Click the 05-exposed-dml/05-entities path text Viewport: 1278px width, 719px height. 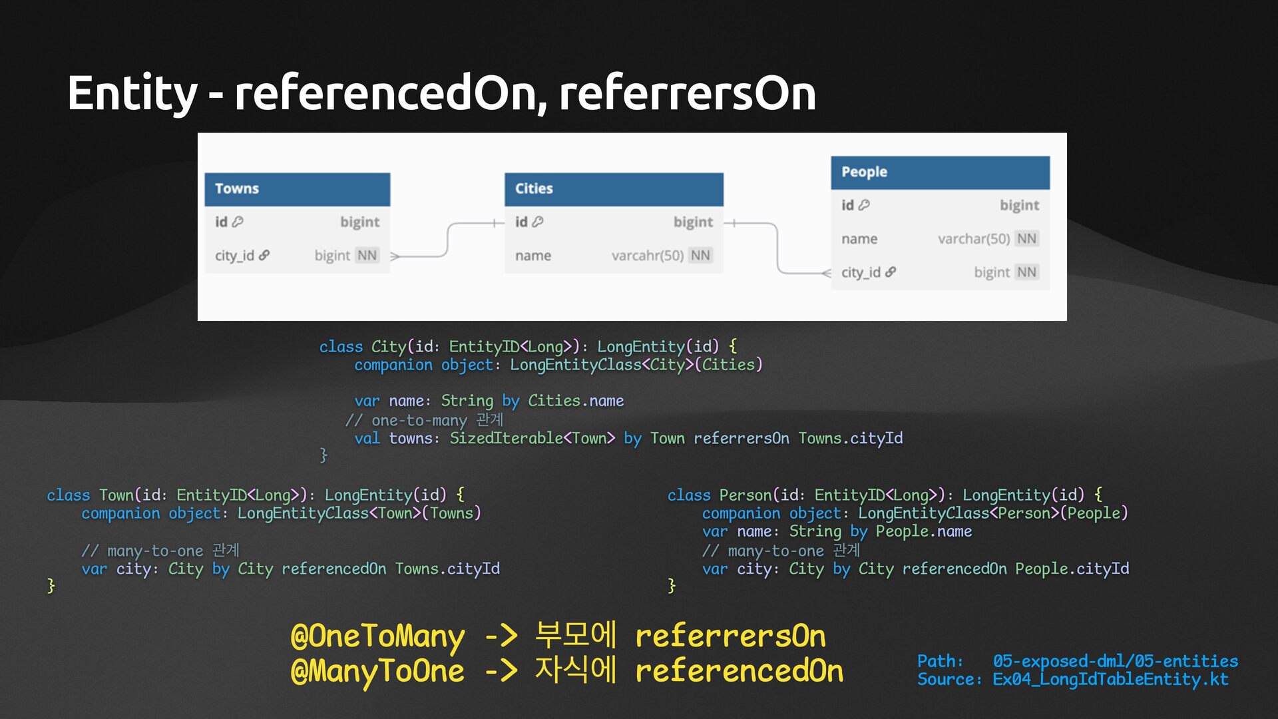(x=1115, y=661)
